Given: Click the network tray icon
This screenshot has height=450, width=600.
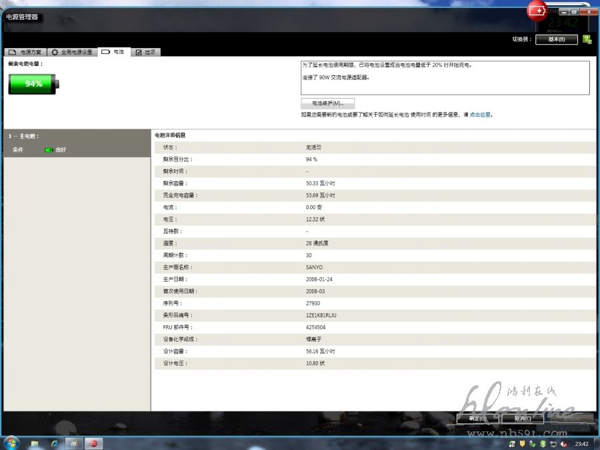Looking at the screenshot, I should point(553,444).
